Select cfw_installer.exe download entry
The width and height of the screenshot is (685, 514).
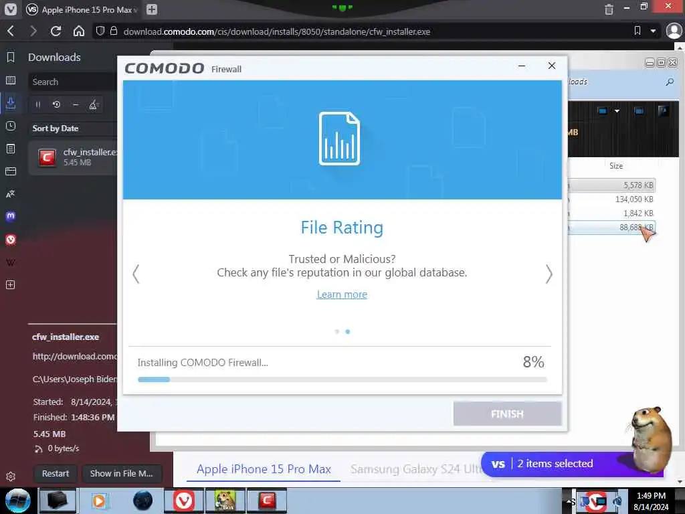point(72,157)
